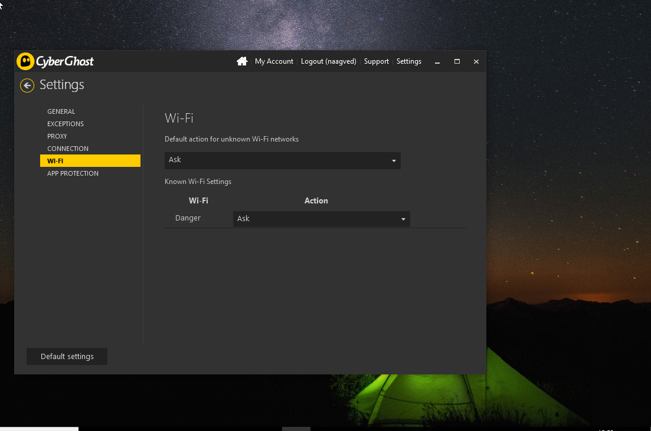Screen dimensions: 651x431
Task: Click the Action column header
Action: tap(316, 201)
